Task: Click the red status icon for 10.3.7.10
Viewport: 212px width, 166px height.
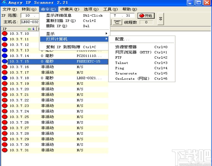Action: click(x=5, y=33)
